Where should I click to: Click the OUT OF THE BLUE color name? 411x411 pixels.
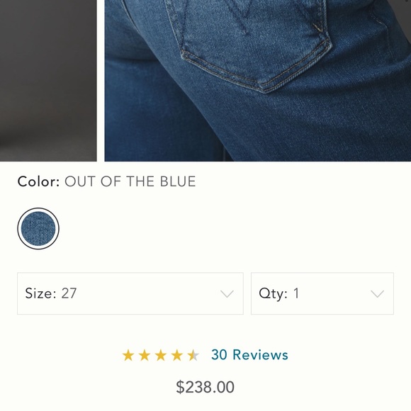[x=130, y=181]
